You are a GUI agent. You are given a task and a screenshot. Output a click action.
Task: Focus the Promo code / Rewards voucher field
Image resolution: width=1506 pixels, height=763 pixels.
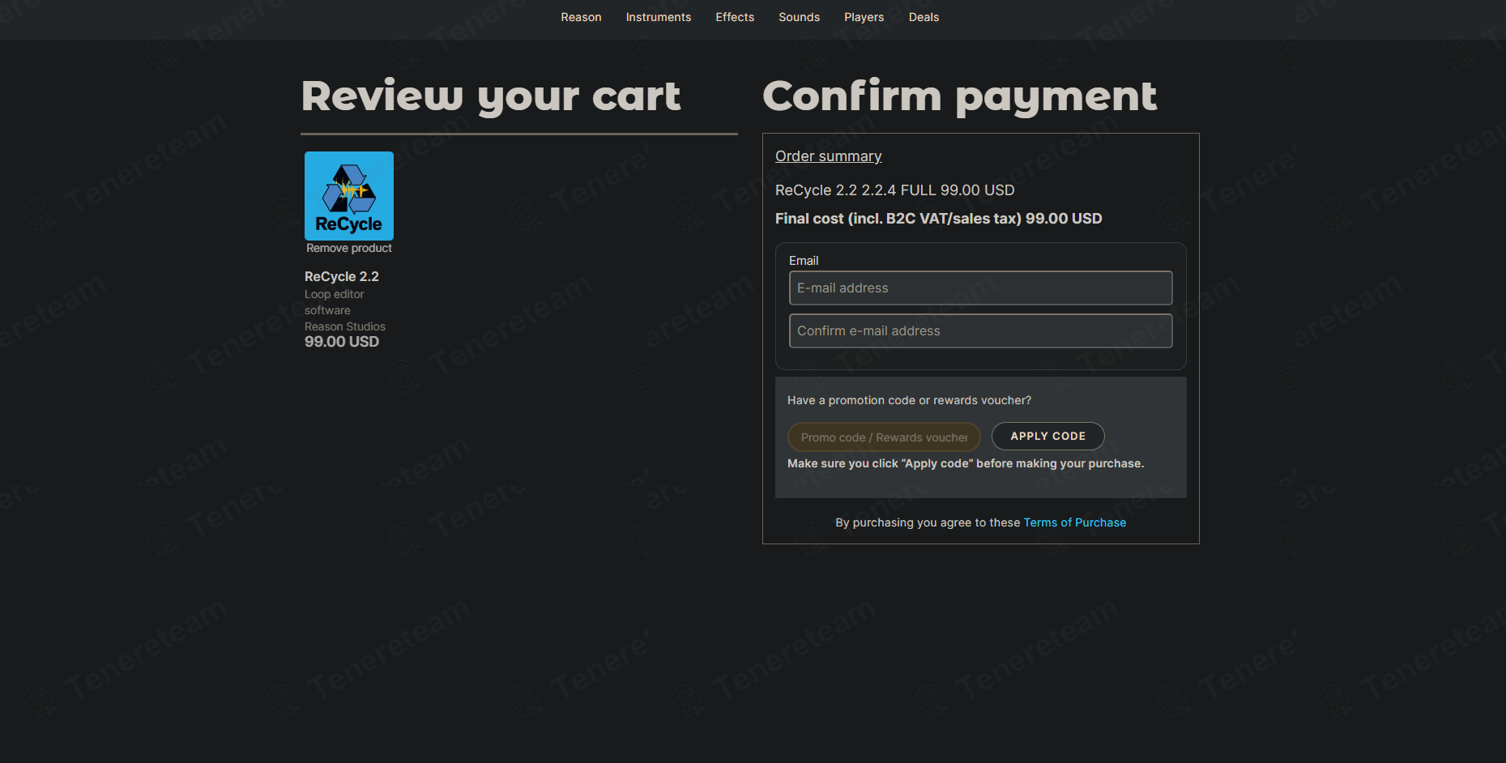point(883,437)
